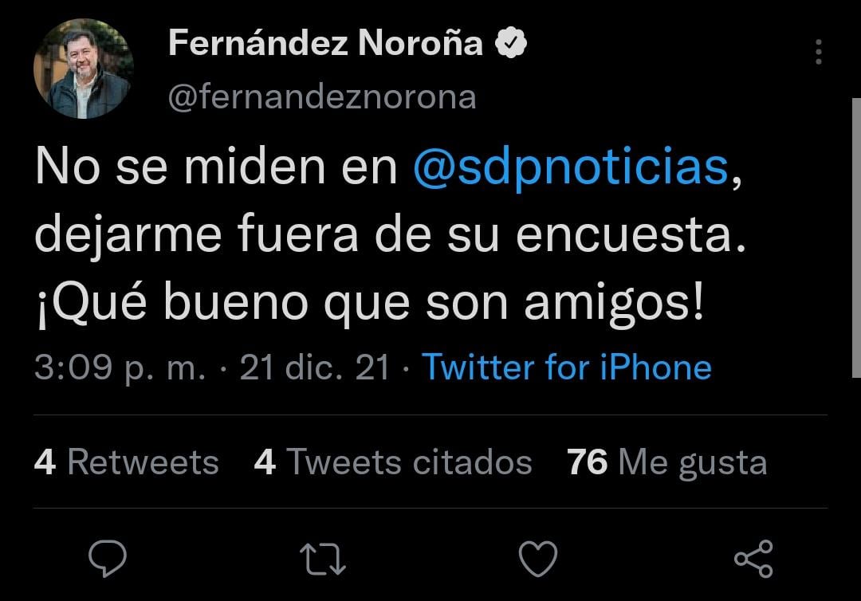Show the 4 Tweets citados
The image size is (861, 601).
point(392,462)
